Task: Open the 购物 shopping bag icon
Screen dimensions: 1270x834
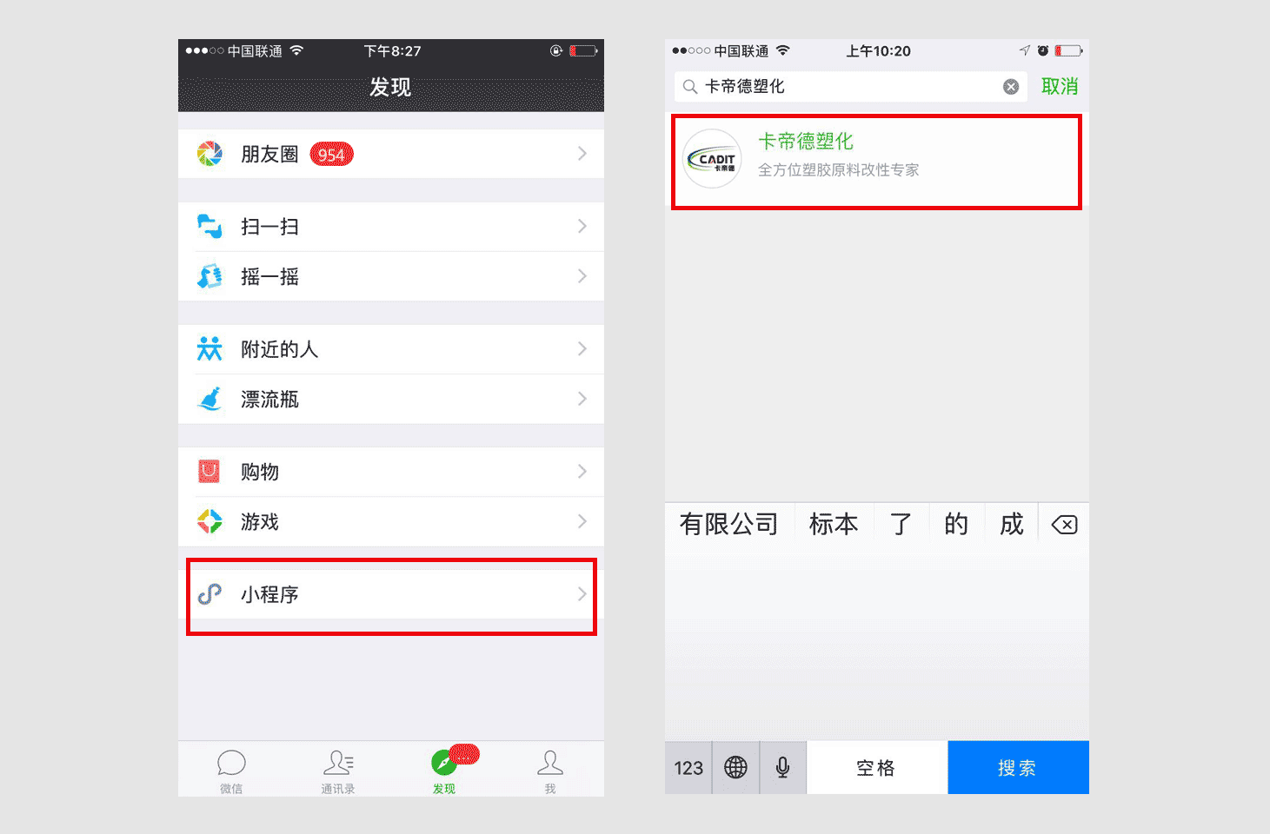Action: 209,471
